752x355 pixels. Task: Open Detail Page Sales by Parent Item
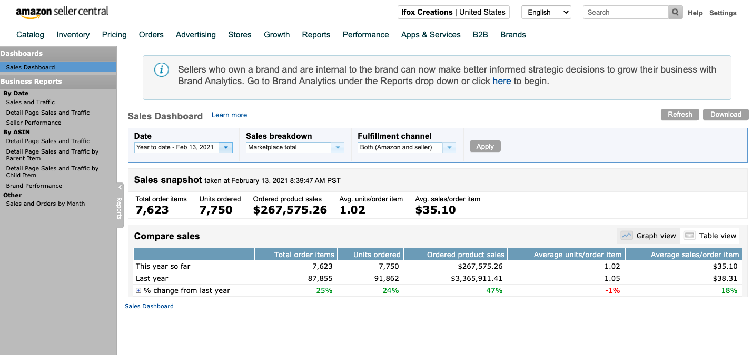tap(52, 155)
